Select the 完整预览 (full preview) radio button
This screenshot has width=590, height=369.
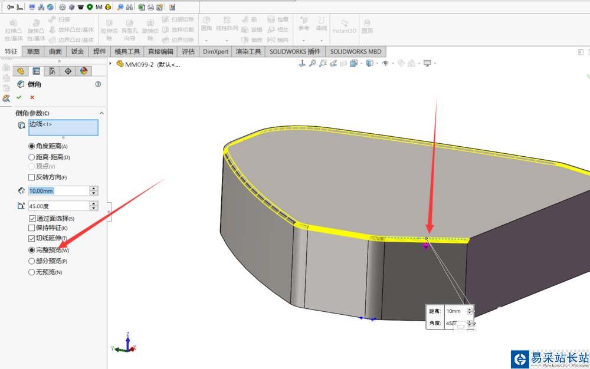coord(32,250)
